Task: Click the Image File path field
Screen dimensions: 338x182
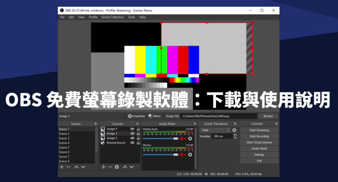Action: coord(219,116)
